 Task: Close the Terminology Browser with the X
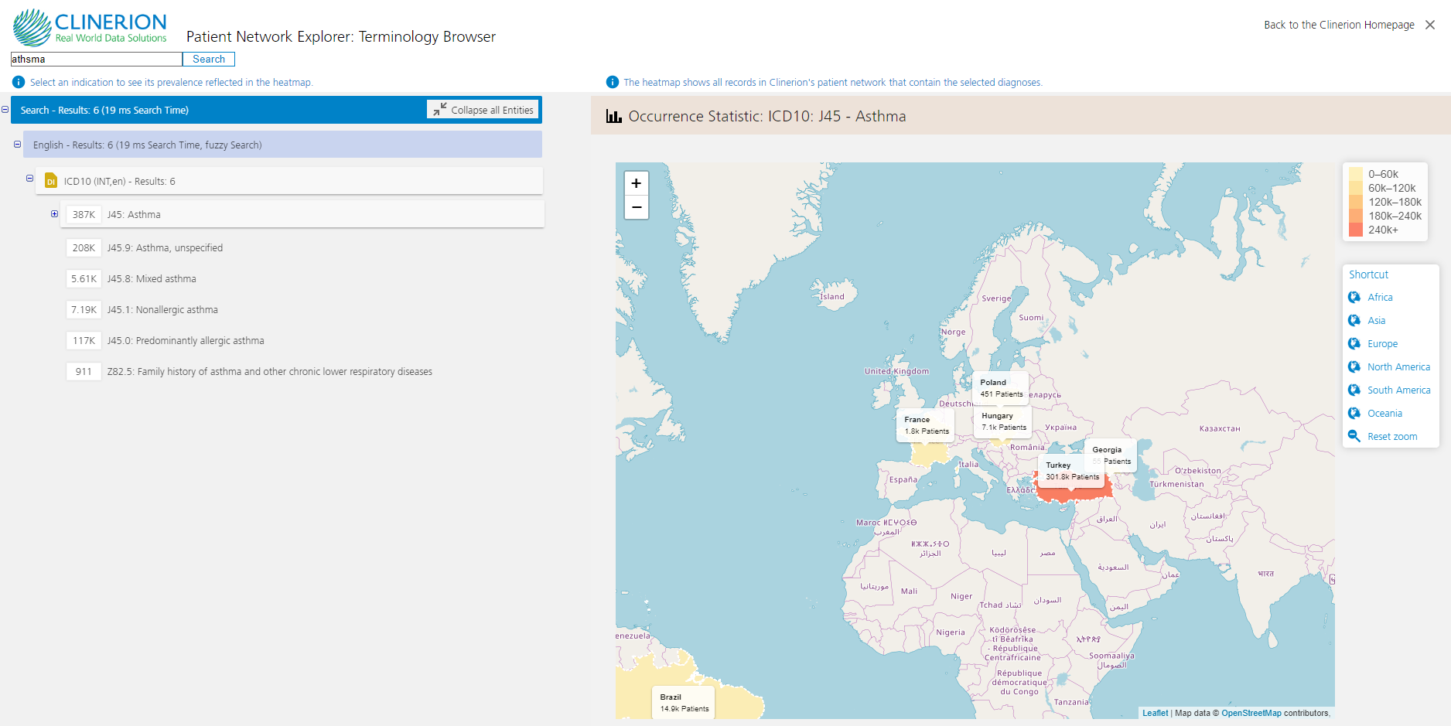coord(1430,25)
